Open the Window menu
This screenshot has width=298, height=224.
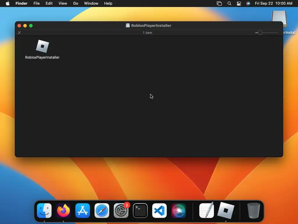pyautogui.click(x=91, y=3)
